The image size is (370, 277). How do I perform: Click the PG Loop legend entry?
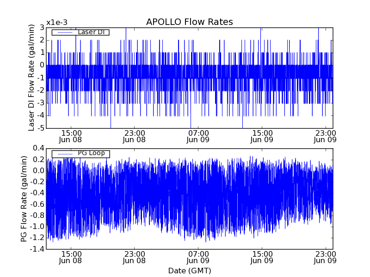pyautogui.click(x=80, y=154)
